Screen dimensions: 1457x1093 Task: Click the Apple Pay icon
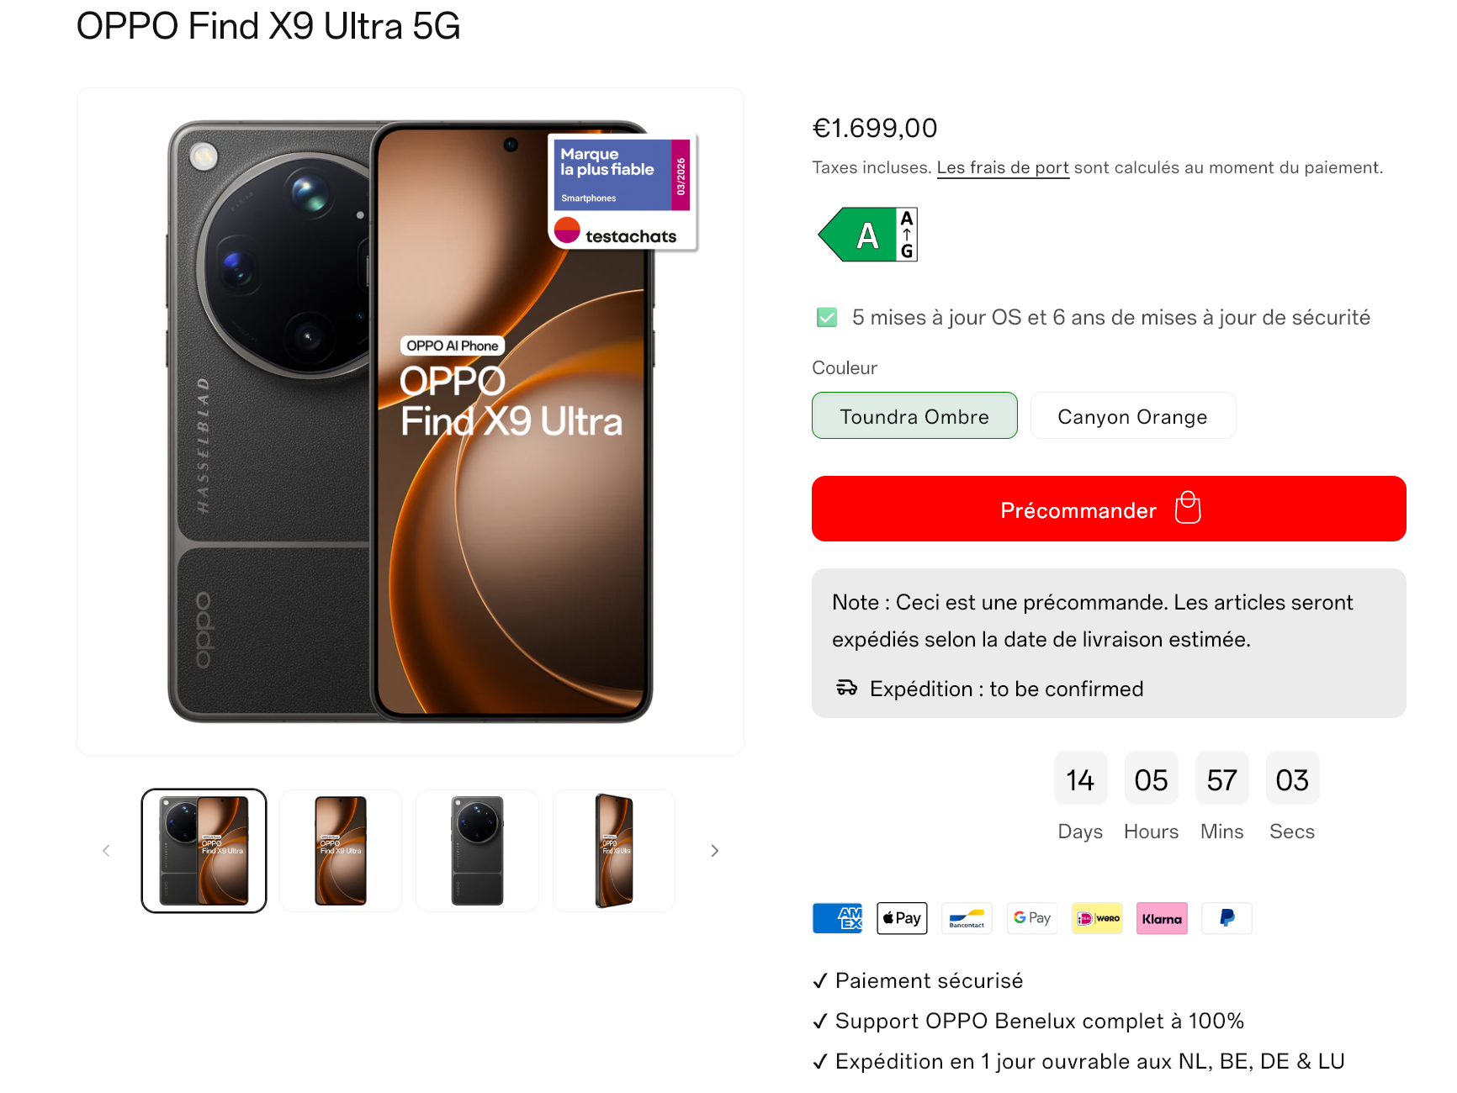pos(902,918)
